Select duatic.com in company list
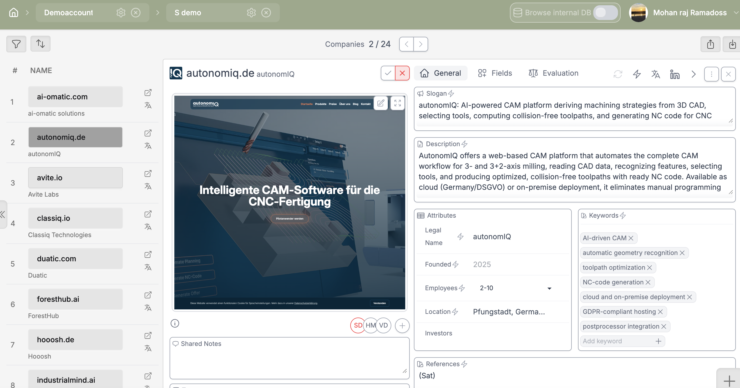Viewport: 740px width, 388px height. 75,259
